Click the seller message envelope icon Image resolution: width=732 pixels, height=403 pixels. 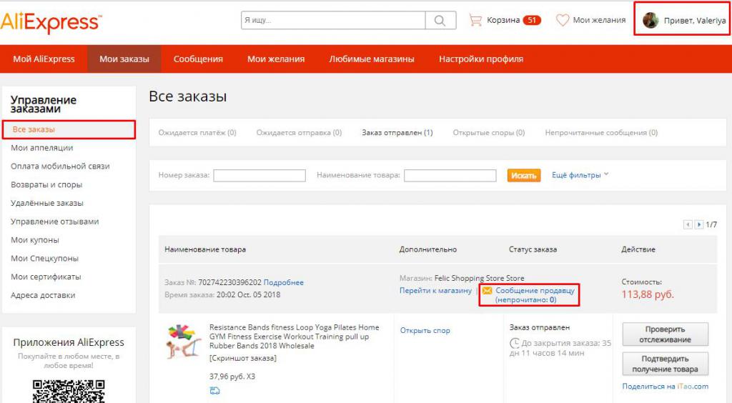point(487,291)
